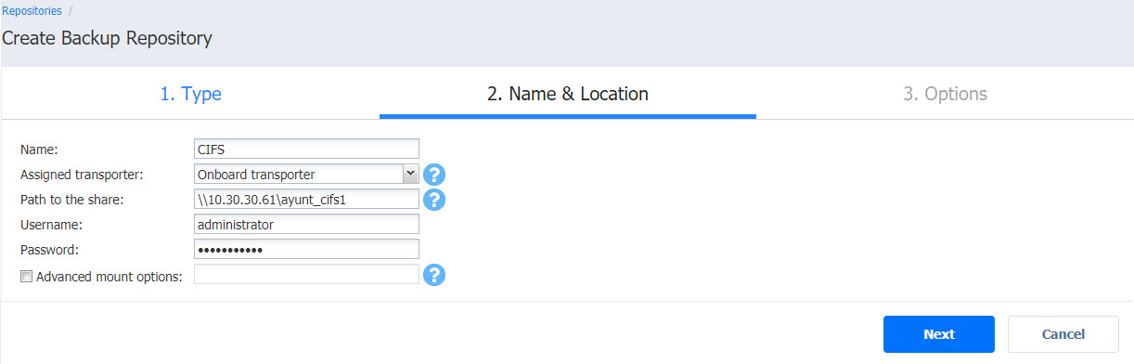Click into the Password field
Viewport: 1134px width, 364px height.
(307, 249)
